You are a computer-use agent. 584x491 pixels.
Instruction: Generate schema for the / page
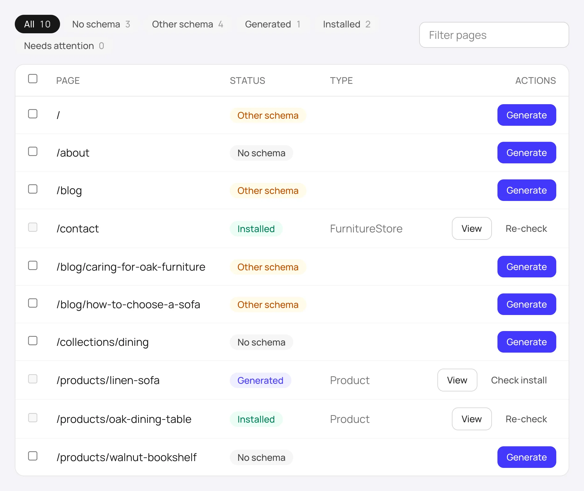click(527, 115)
